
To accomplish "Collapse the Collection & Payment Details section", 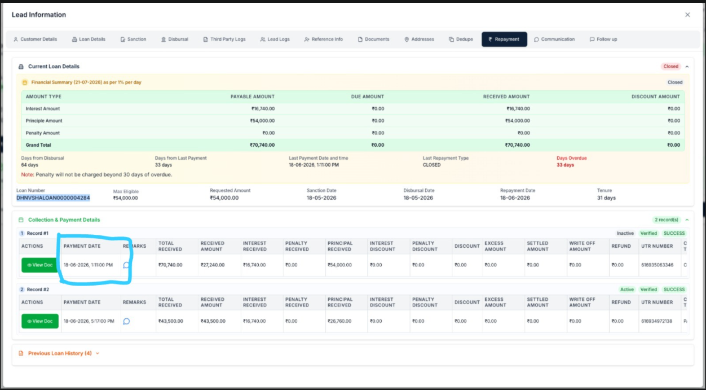I will pyautogui.click(x=687, y=220).
